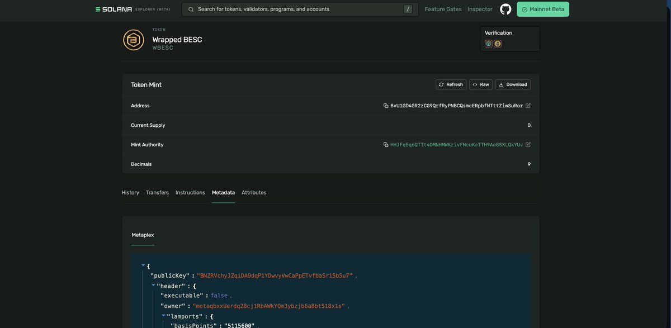Click the Mint Authority row label
Viewport: 671px width, 328px height.
coord(147,145)
